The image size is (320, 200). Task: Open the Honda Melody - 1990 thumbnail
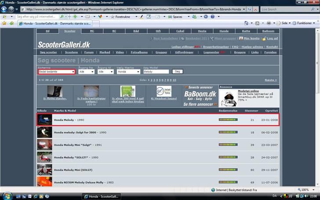(44, 120)
